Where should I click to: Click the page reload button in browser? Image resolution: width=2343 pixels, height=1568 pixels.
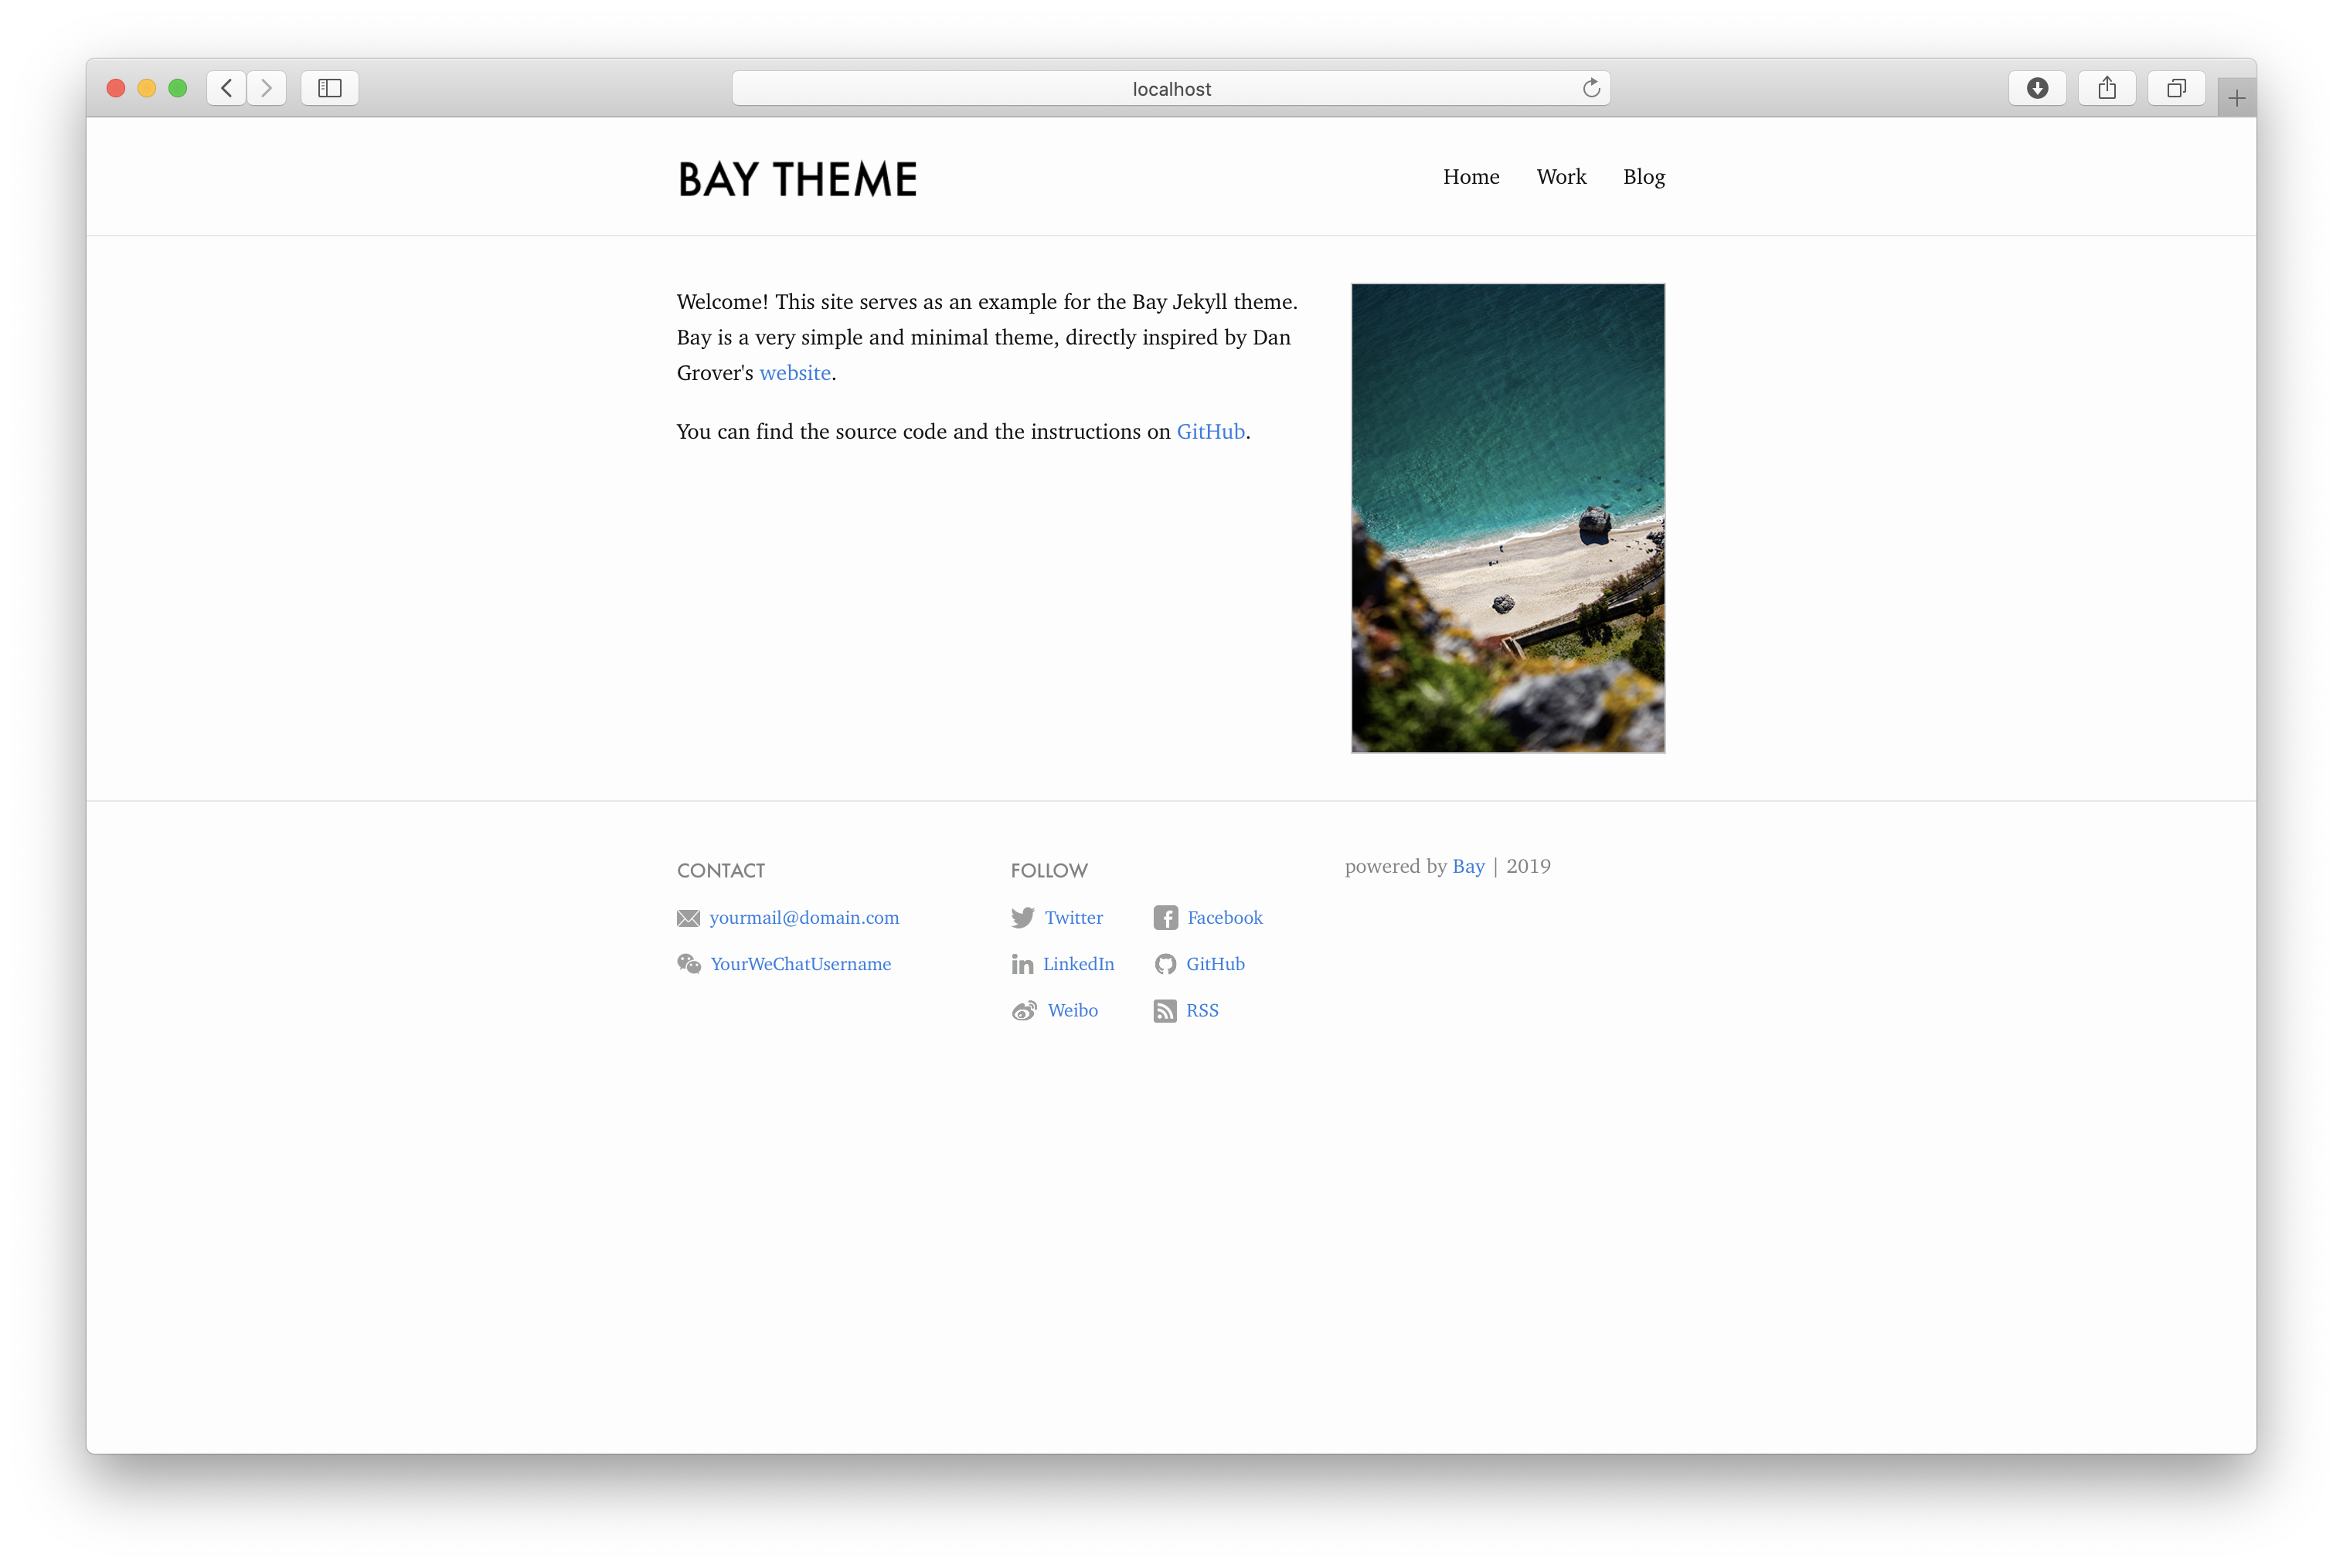[1590, 86]
